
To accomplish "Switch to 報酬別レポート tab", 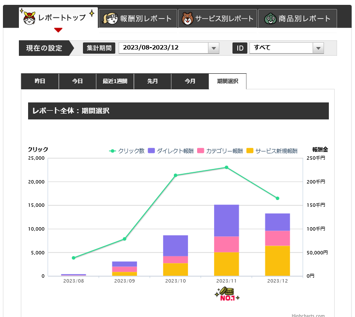I will 138,18.
